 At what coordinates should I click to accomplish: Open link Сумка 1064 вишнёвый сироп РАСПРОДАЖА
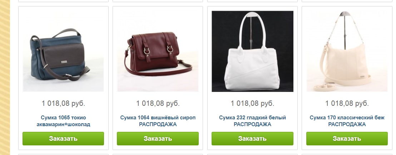coord(158,121)
